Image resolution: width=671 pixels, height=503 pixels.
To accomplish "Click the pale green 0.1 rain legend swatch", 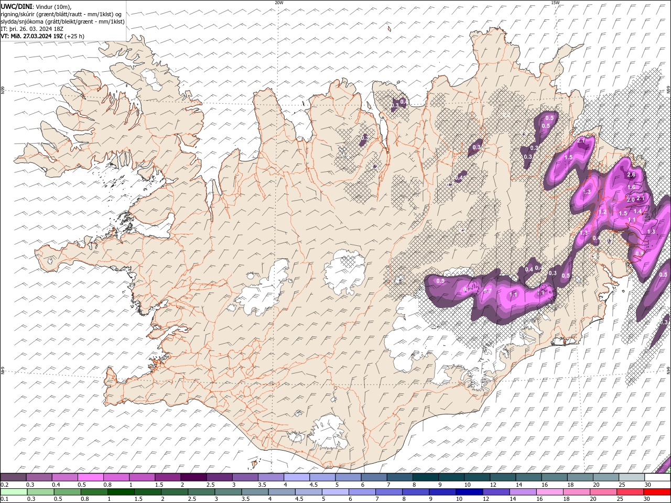I will coord(14,491).
